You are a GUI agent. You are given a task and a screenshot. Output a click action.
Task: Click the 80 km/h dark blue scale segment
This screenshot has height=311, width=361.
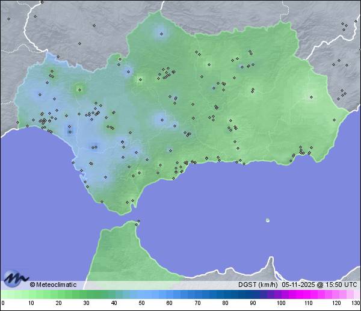225,294
